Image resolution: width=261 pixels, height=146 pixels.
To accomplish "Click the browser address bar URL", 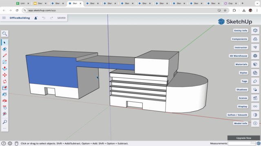I will pos(42,11).
